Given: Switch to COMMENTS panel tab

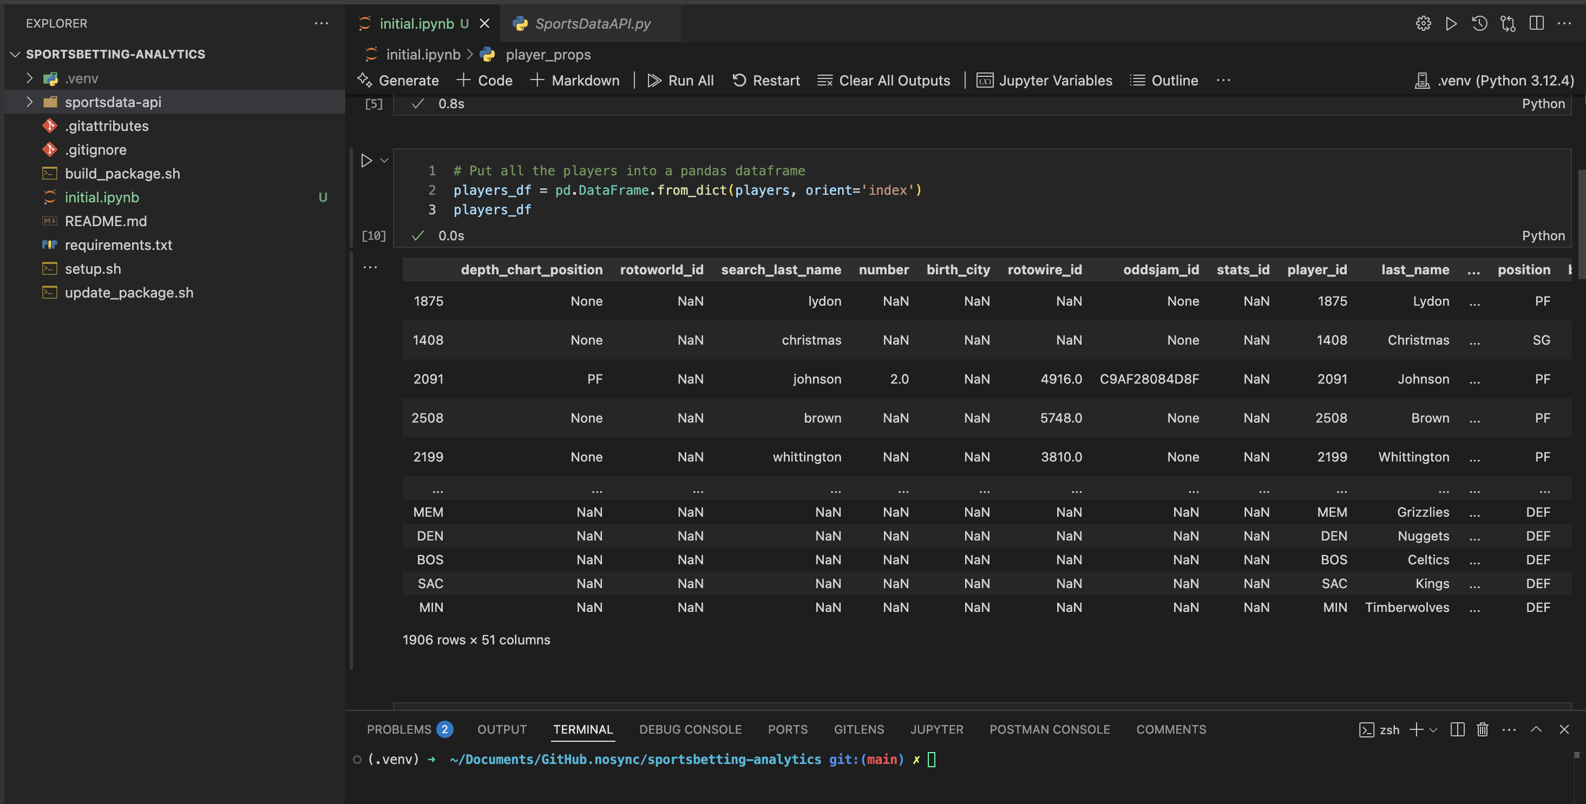Looking at the screenshot, I should click(1170, 729).
